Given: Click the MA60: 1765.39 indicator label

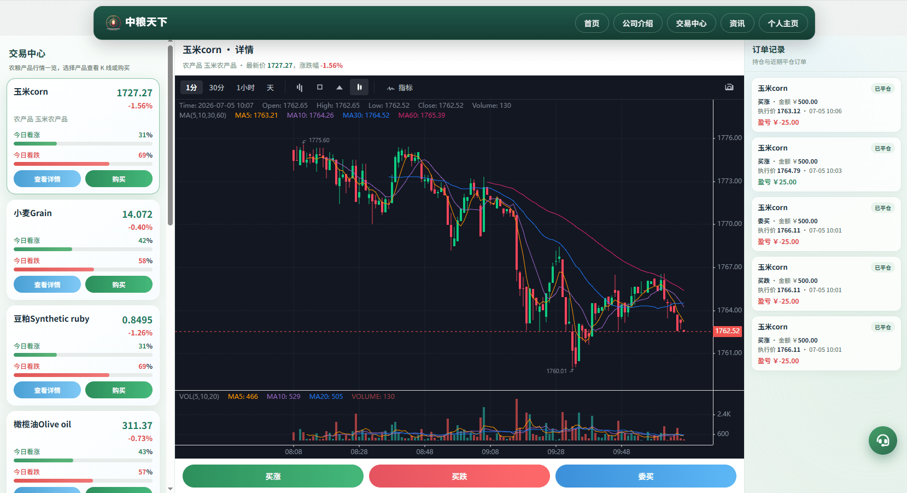Looking at the screenshot, I should (422, 115).
